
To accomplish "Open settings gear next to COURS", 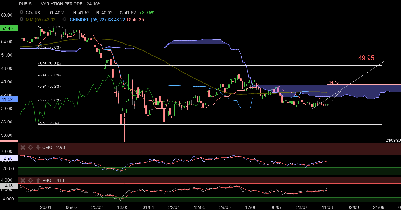I will click(x=22, y=13).
